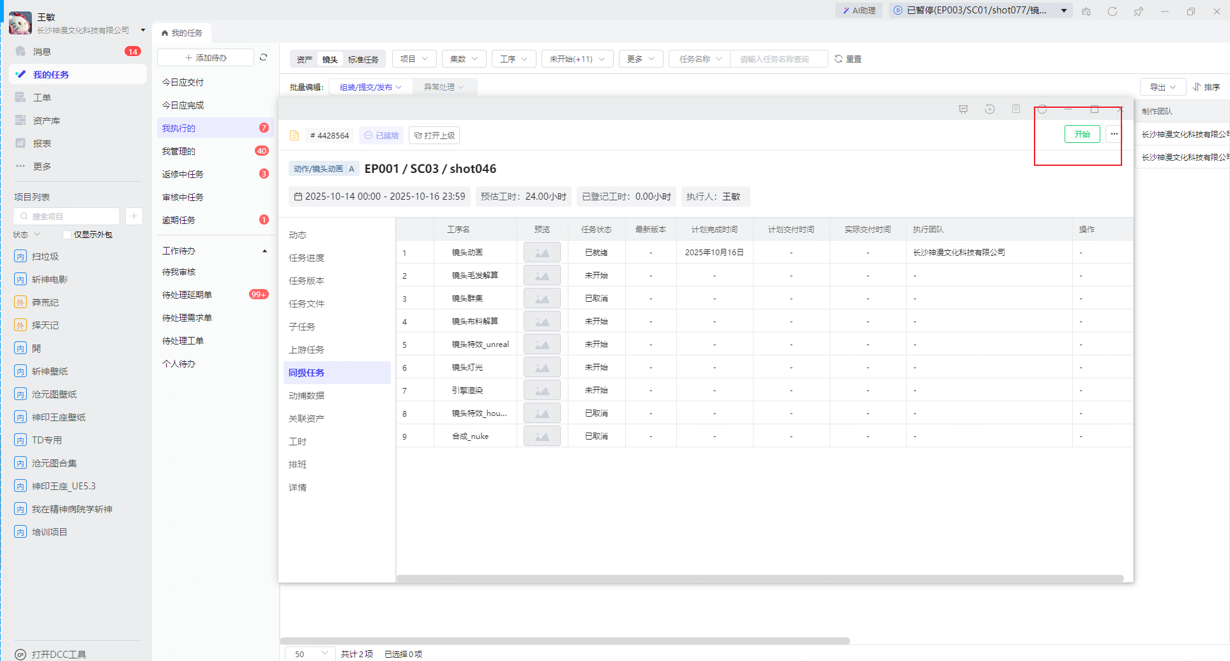Select the 子任务 tab in task dialog
The image size is (1230, 661).
pyautogui.click(x=302, y=327)
